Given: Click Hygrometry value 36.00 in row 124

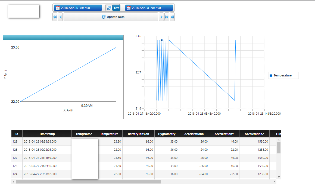Looking at the screenshot, I should click(x=174, y=174).
